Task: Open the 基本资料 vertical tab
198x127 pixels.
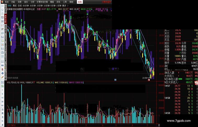Action: [x=5, y=47]
